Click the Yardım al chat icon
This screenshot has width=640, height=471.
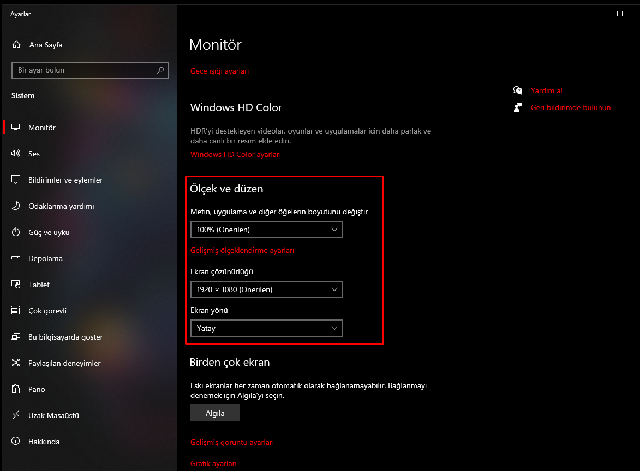[518, 90]
